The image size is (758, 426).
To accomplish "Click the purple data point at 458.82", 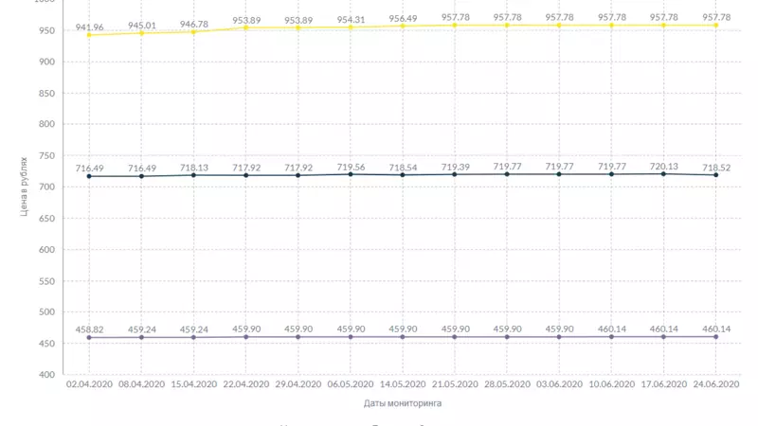I will 89,338.
